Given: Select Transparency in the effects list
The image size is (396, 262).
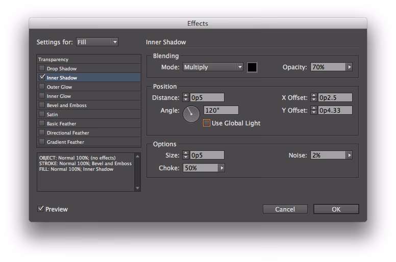Looking at the screenshot, I should click(54, 60).
